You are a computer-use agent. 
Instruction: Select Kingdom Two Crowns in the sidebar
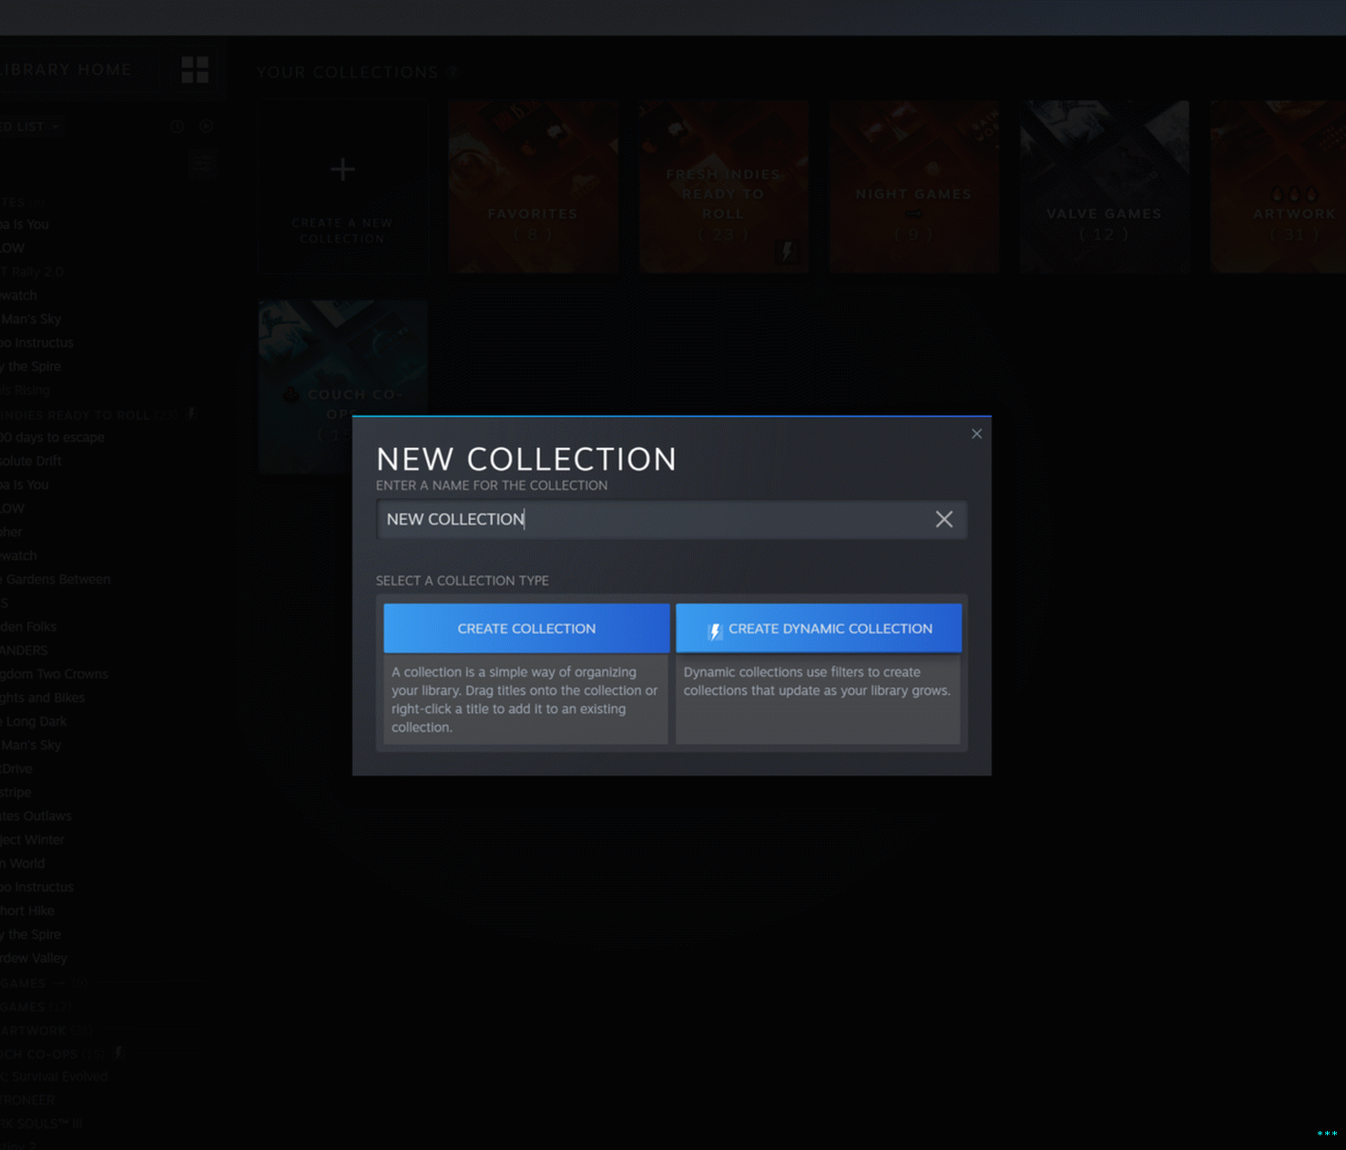(55, 674)
